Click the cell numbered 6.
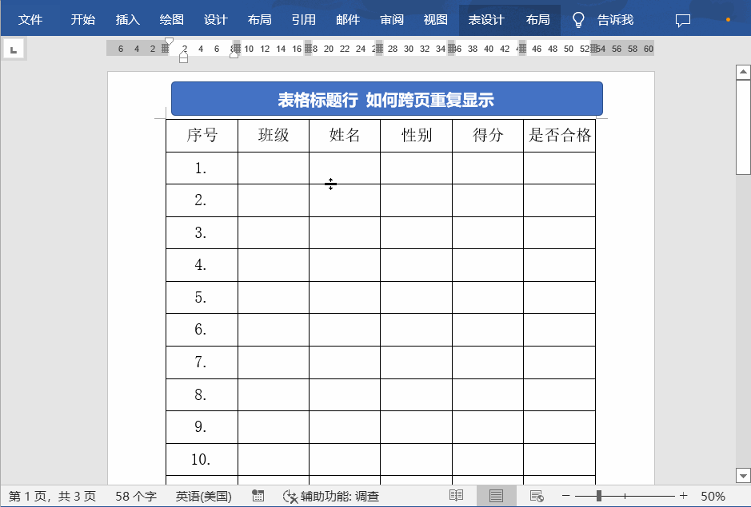The width and height of the screenshot is (751, 507). 202,330
